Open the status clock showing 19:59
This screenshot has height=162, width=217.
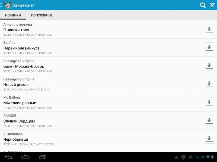[x=200, y=157]
